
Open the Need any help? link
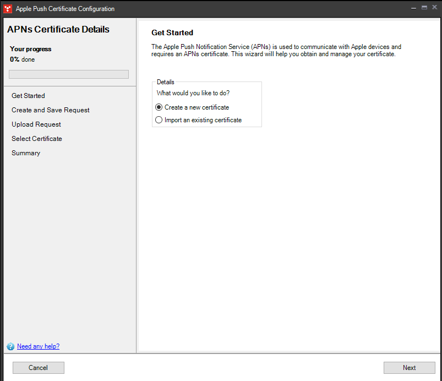(38, 346)
